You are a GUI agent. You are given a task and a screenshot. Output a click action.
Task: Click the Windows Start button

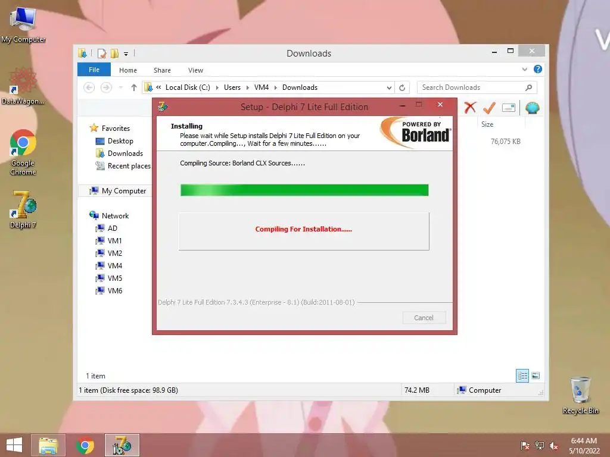[x=14, y=445]
